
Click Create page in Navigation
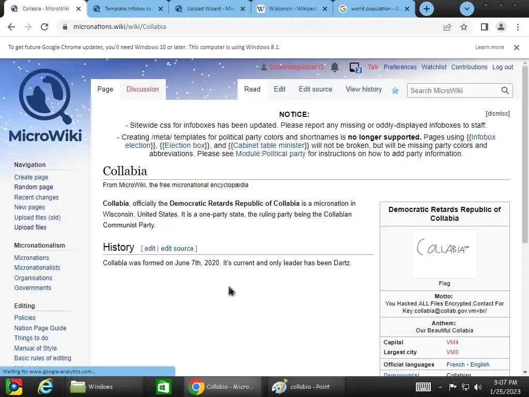[31, 177]
